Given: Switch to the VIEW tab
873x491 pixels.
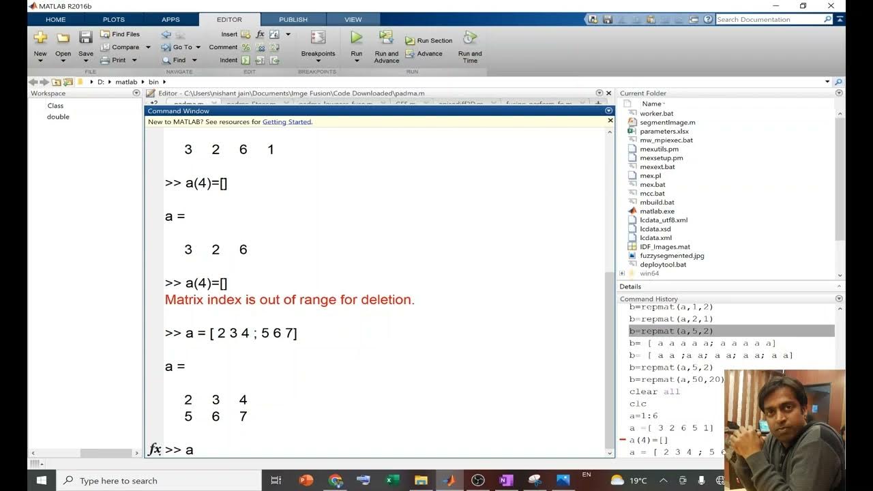Looking at the screenshot, I should [x=353, y=19].
